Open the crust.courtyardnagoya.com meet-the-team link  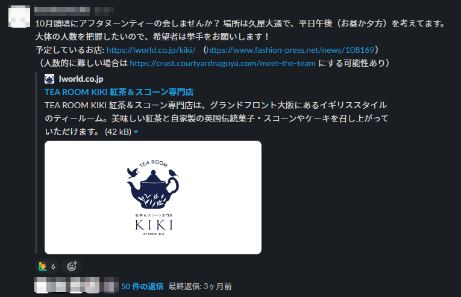(x=222, y=63)
